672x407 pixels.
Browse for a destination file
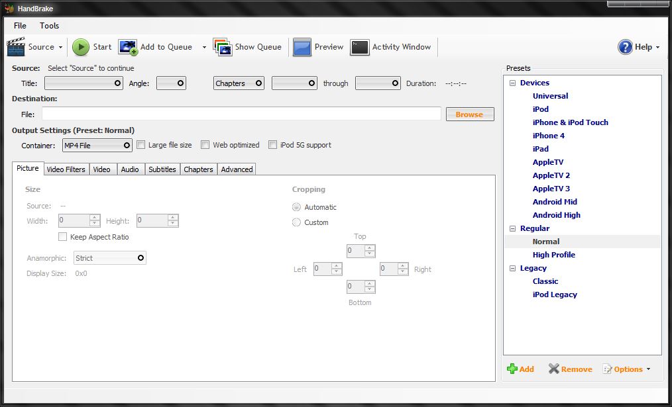[x=470, y=113]
